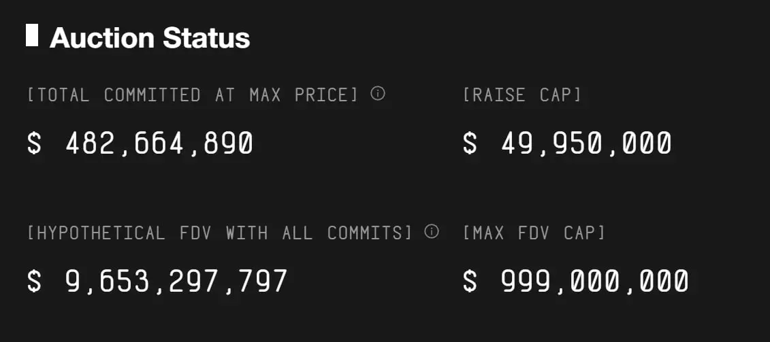Select the [RAISE CAP] label

point(522,95)
